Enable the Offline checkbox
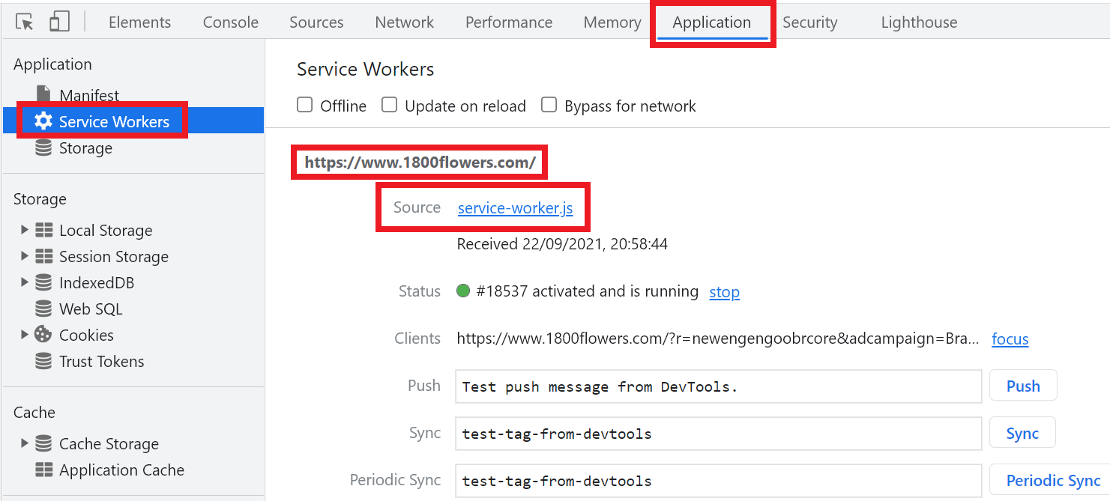 [x=305, y=105]
